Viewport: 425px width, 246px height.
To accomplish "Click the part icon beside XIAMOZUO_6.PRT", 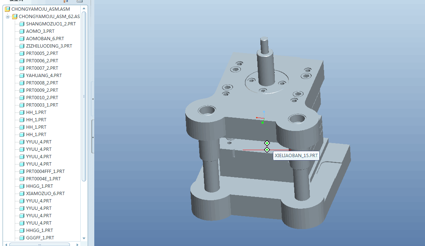I will click(x=22, y=193).
